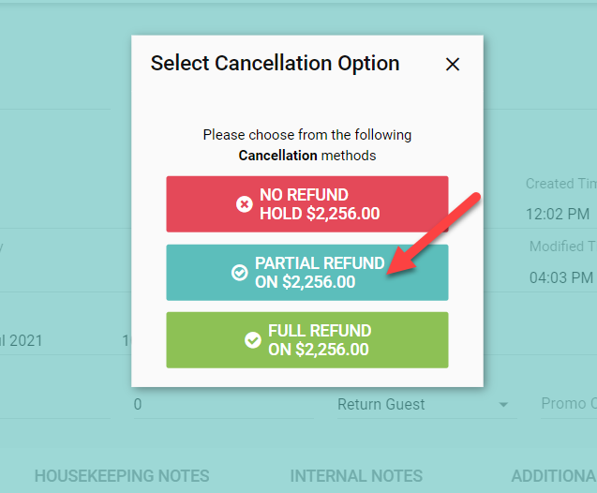
Task: Click the checkmark icon on Full Refund
Action: (253, 339)
